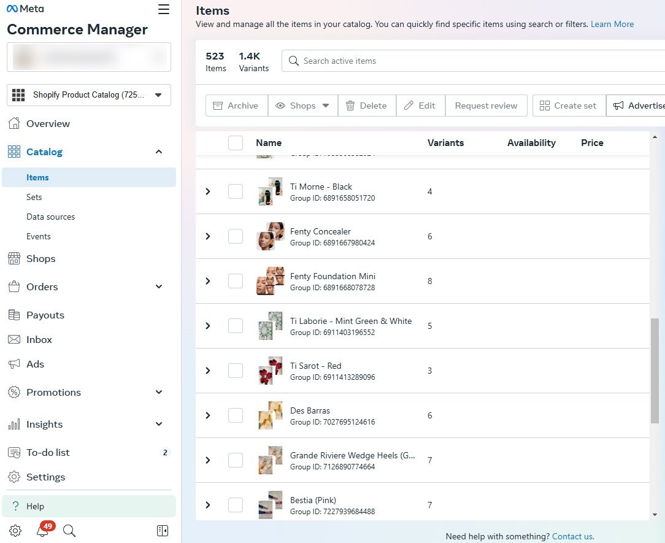Open the hamburger menu beside the Meta logo
This screenshot has height=543, width=665.
coord(164,9)
